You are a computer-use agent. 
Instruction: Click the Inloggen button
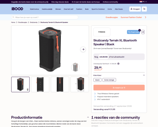click(135, 9)
